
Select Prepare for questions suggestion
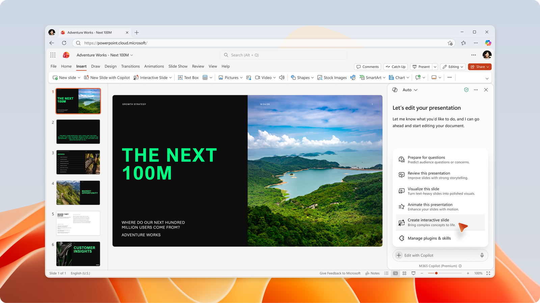point(440,160)
